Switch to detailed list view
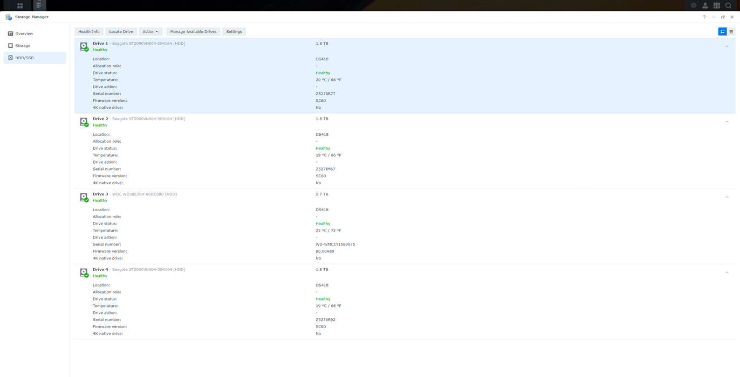The width and height of the screenshot is (740, 377). tap(722, 32)
